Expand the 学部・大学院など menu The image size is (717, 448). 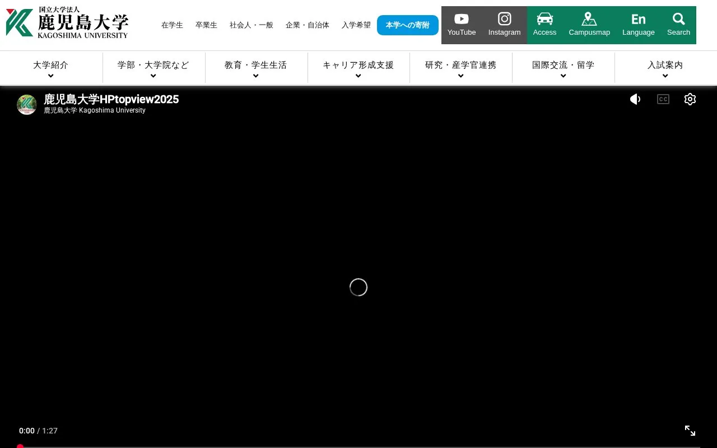(x=153, y=68)
